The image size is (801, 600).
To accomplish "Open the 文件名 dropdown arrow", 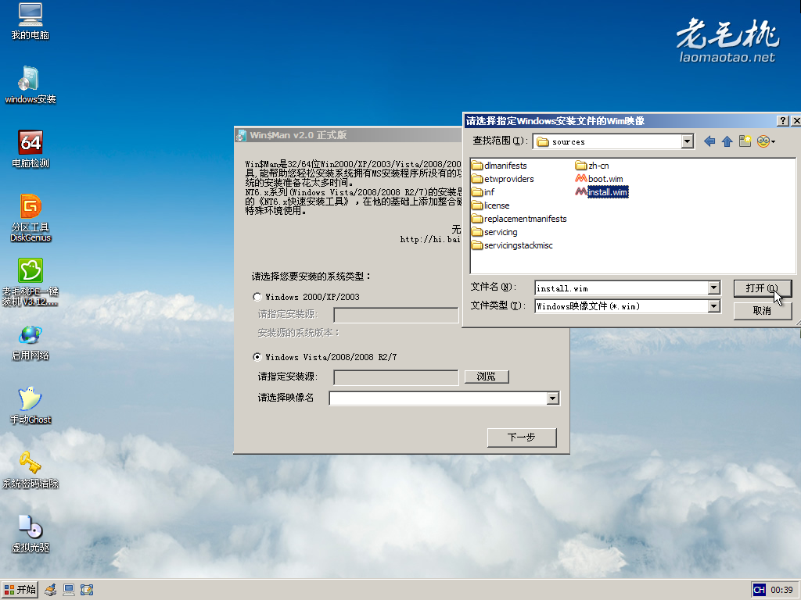I will coord(713,288).
